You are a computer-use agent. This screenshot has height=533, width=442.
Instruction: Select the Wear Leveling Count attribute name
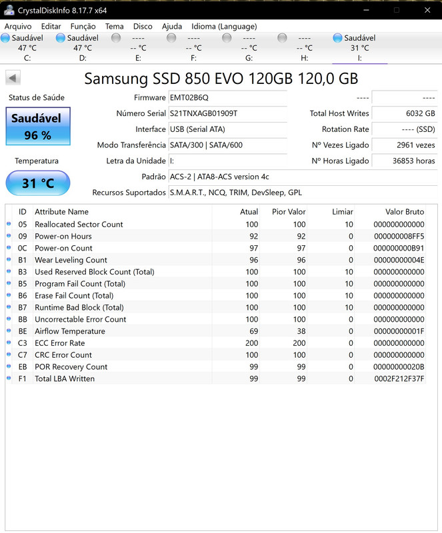point(71,260)
